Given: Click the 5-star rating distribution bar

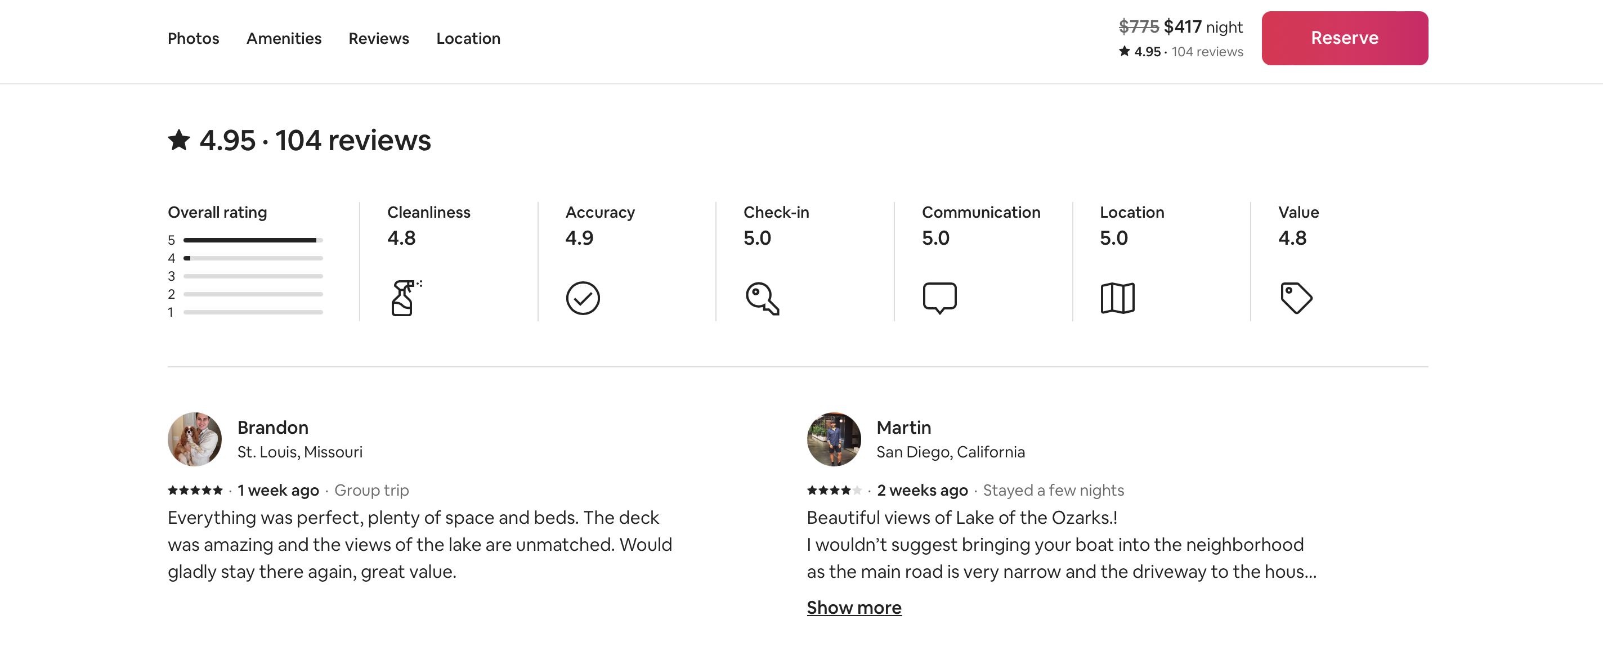Looking at the screenshot, I should tap(253, 240).
